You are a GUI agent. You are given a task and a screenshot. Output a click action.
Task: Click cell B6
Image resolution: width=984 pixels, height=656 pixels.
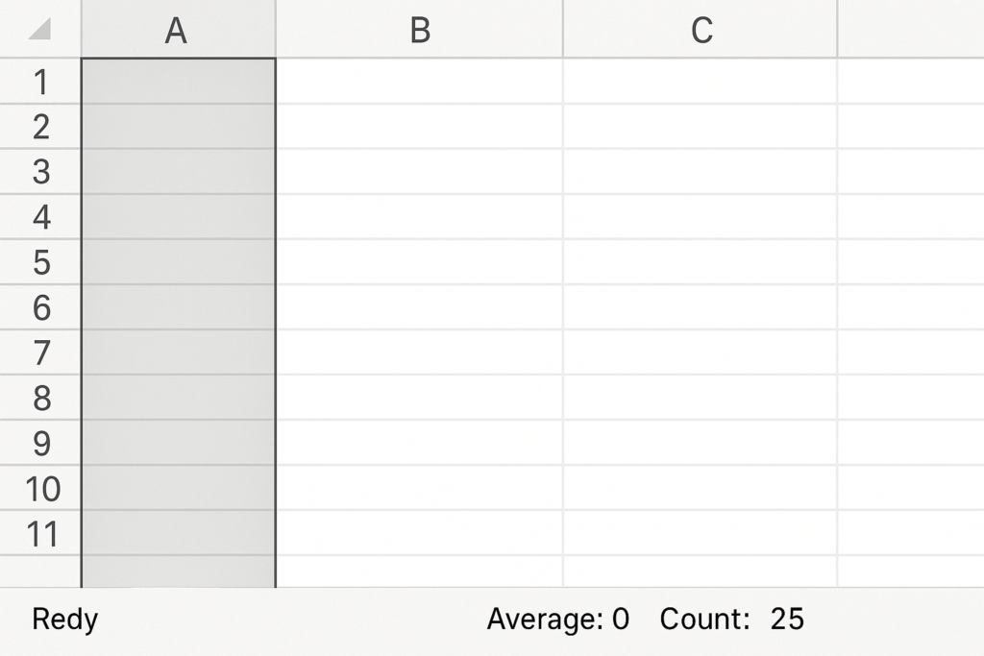[x=419, y=307]
